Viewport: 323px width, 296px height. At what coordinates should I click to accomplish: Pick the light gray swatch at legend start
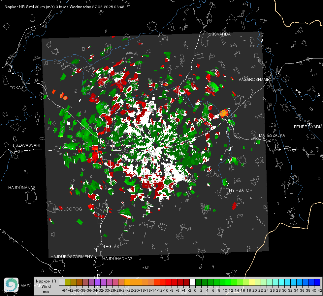click(x=62, y=282)
